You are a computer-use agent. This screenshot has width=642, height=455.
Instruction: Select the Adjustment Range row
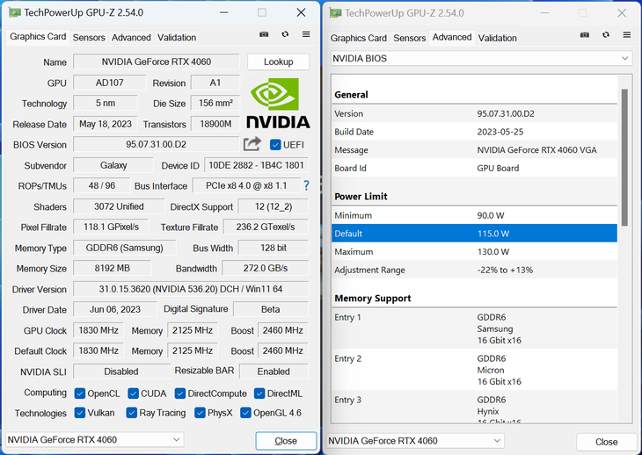click(x=474, y=270)
